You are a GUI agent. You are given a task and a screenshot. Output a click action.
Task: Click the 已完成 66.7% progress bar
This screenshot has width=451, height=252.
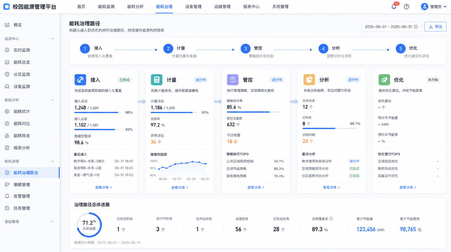click(330, 128)
